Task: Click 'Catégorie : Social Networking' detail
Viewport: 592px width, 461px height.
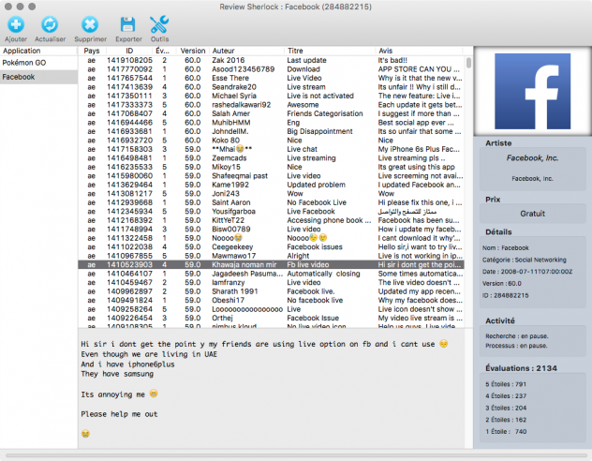Action: (524, 260)
